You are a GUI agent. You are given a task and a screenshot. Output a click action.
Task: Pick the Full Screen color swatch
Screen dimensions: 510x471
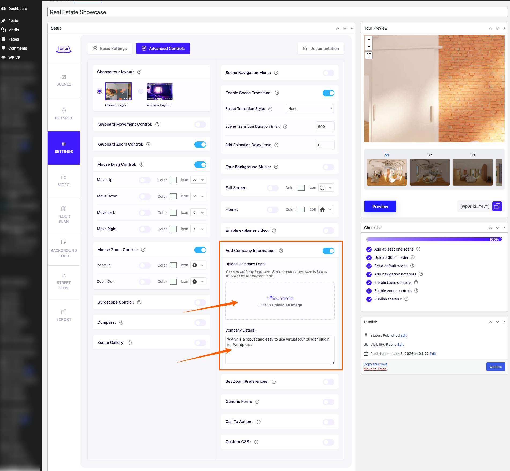click(x=301, y=188)
